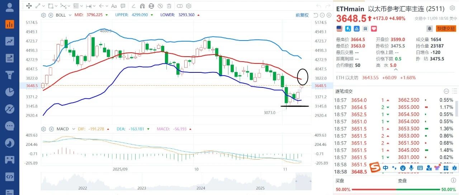This screenshot has height=195, width=459.
Task: Remove the BOLL indicator with its X
Action: (x=51, y=15)
